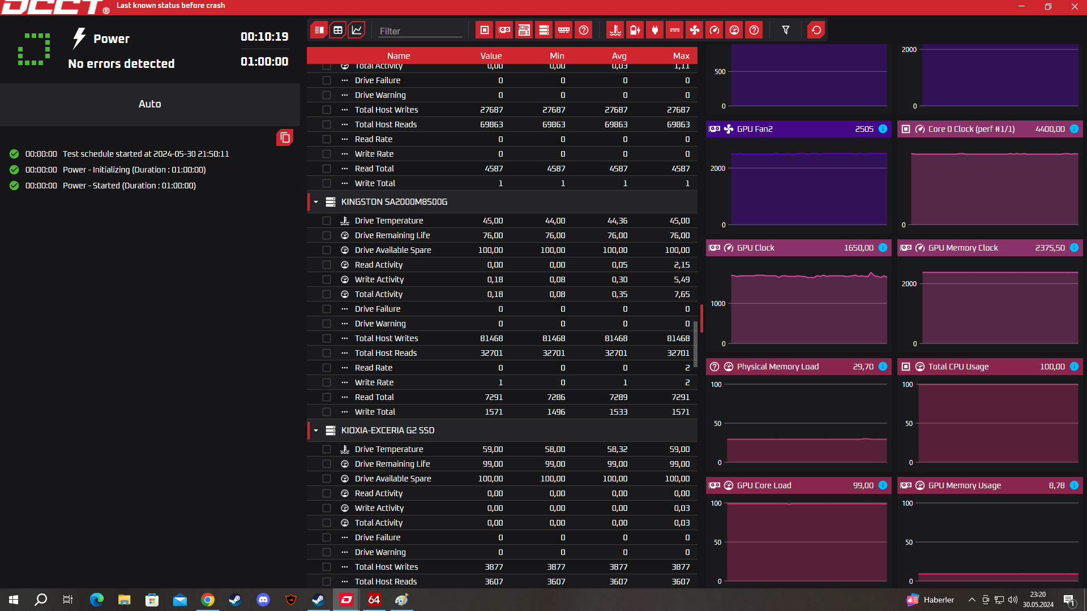
Task: Sort table by the Value column header
Action: (491, 55)
